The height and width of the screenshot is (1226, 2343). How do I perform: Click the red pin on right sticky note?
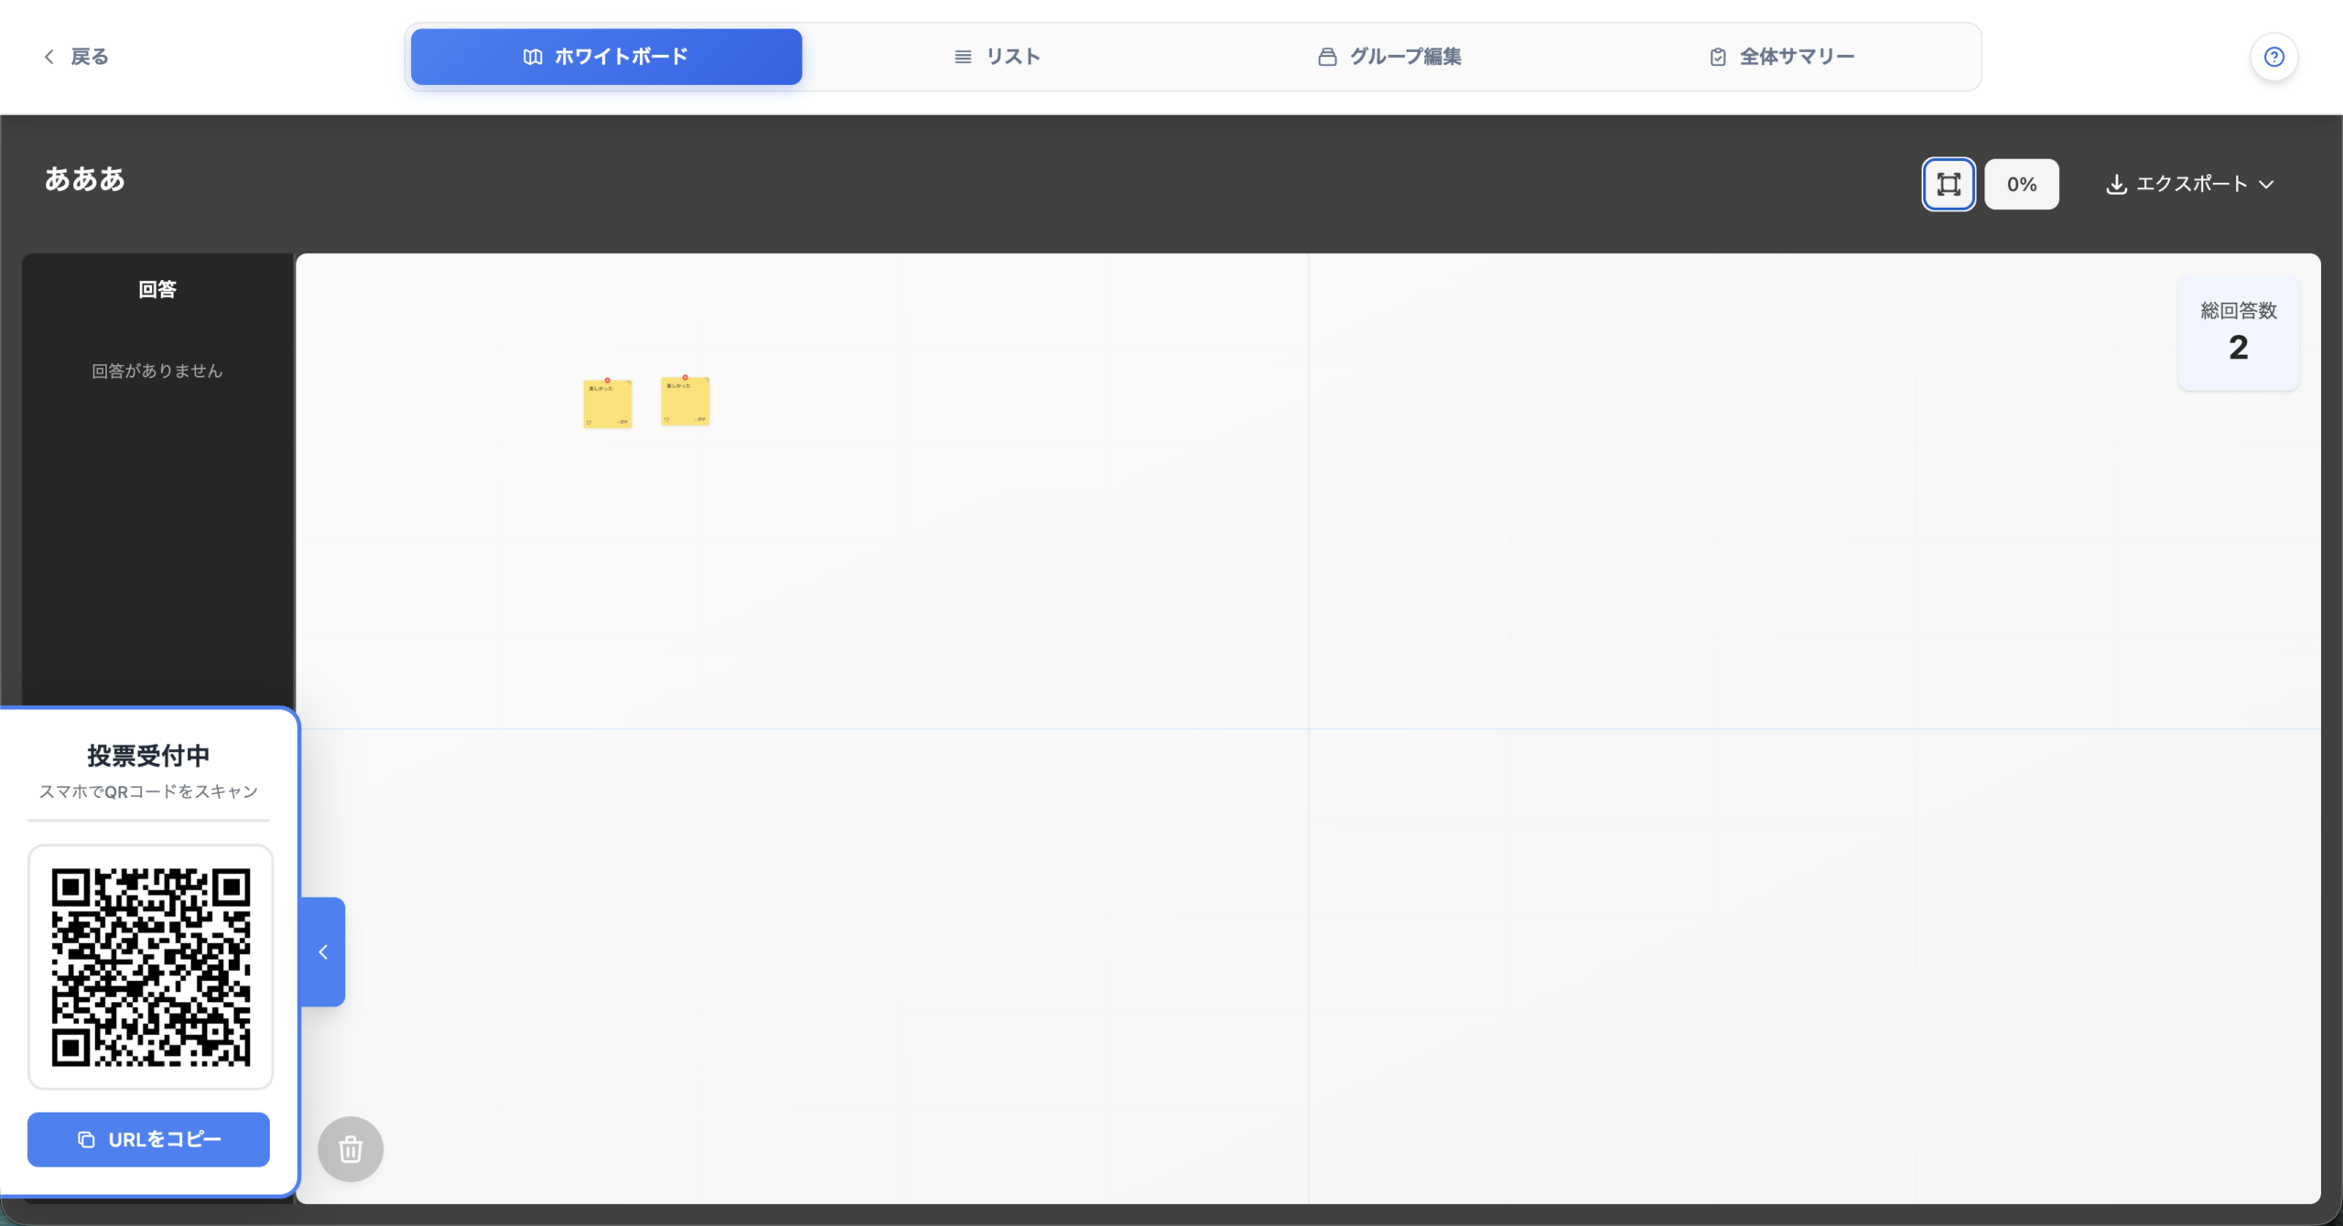[686, 377]
